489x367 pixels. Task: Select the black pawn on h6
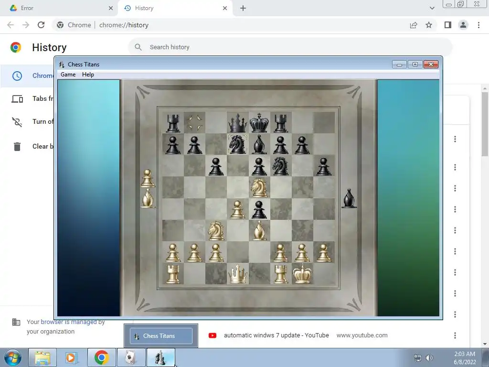(324, 166)
